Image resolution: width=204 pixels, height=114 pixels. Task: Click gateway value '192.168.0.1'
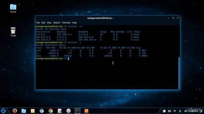pyautogui.click(x=64, y=35)
